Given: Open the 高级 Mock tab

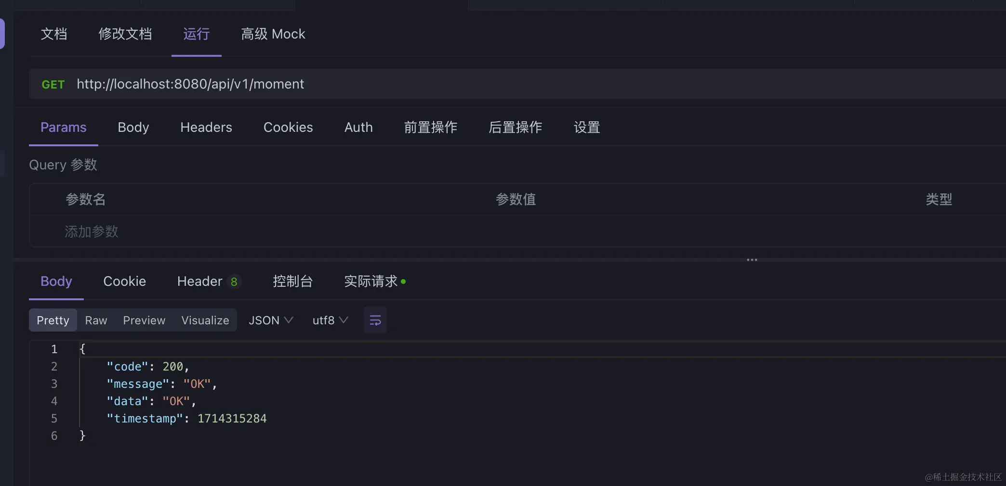Looking at the screenshot, I should (x=273, y=34).
